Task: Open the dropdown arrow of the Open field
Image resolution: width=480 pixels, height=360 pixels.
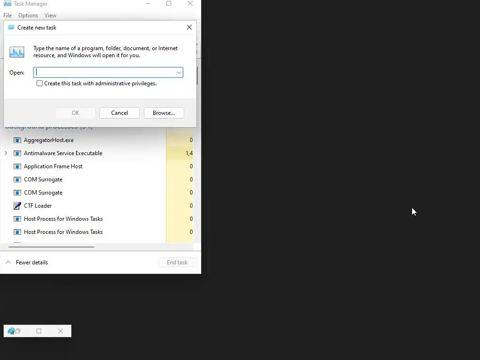Action: (179, 73)
